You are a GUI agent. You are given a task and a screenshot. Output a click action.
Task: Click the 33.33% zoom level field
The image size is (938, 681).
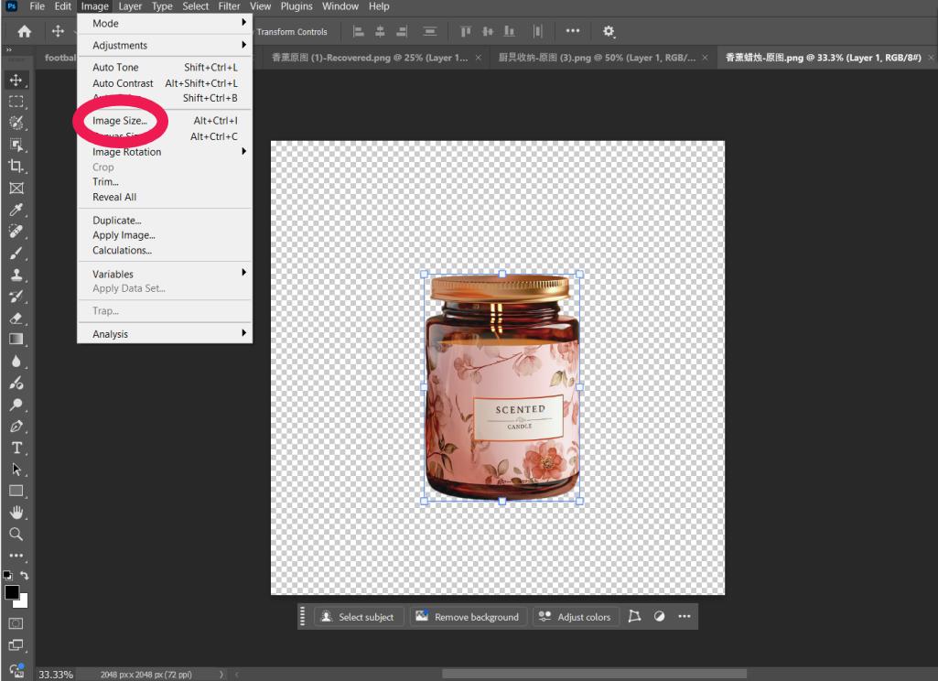(56, 675)
